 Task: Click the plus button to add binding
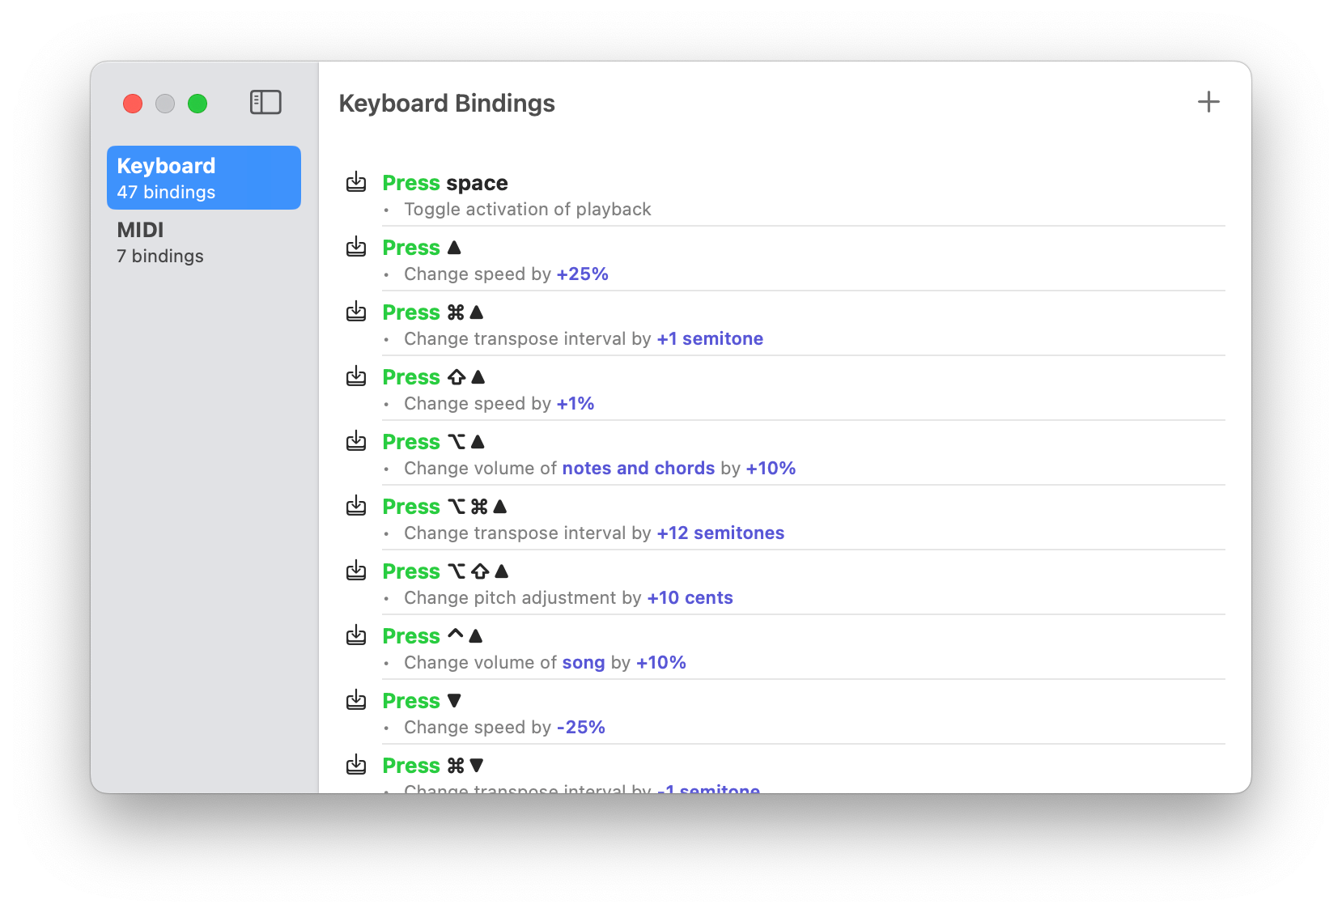point(1208,102)
